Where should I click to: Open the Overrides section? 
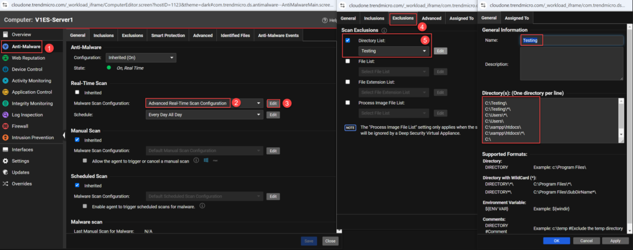click(x=22, y=183)
